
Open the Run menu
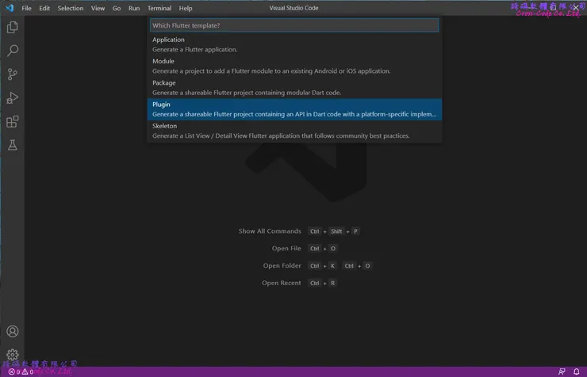(134, 8)
